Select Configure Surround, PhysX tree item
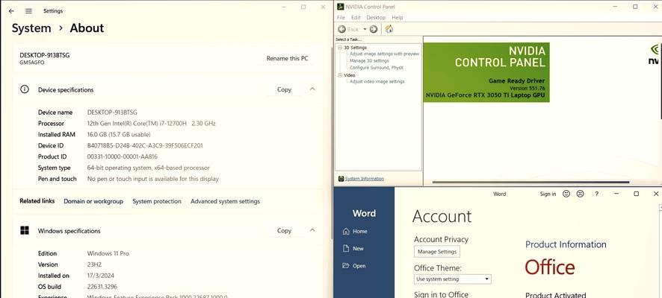Viewport: 662px width, 298px height. pos(377,67)
